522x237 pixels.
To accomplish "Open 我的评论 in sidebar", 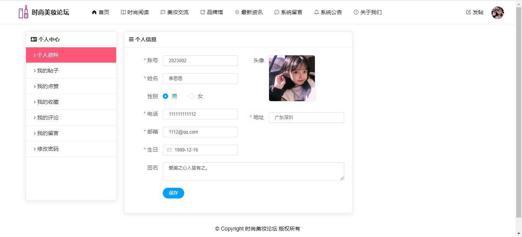I will [x=71, y=118].
